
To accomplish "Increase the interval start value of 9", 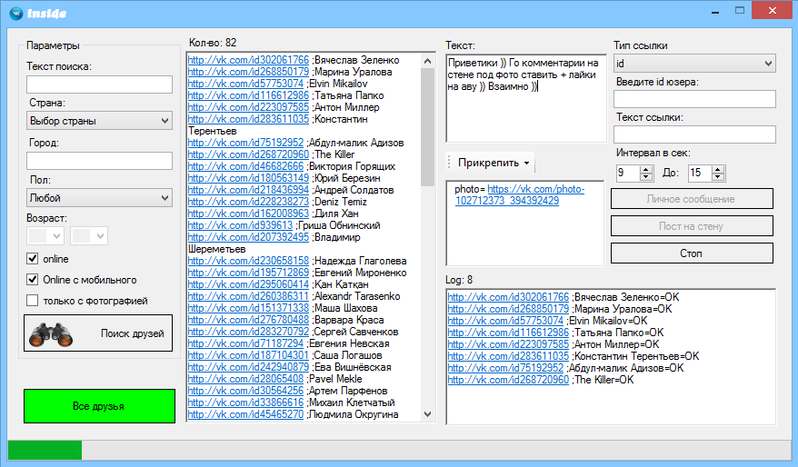I will click(646, 169).
